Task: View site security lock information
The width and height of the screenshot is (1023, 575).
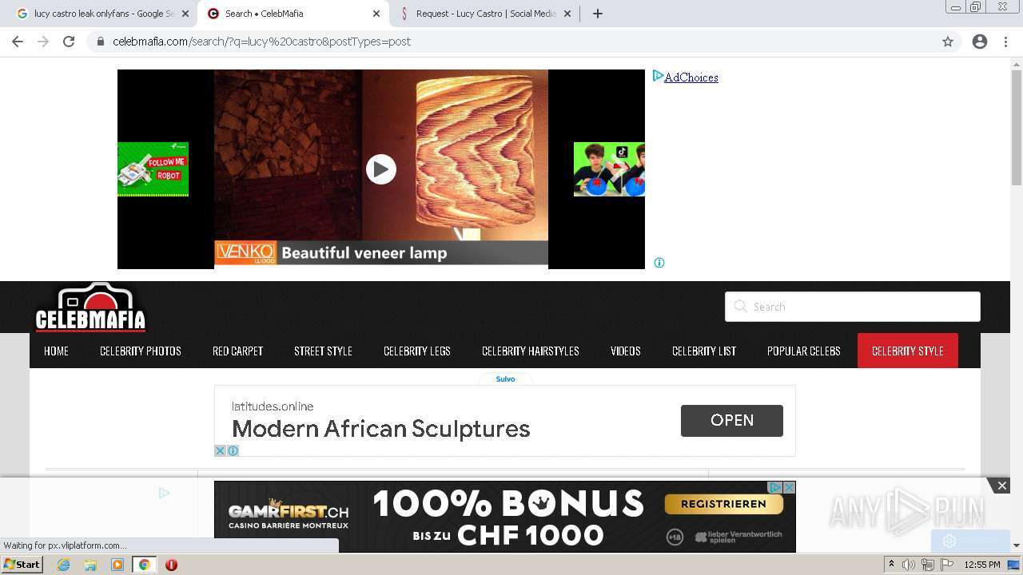Action: tap(100, 42)
